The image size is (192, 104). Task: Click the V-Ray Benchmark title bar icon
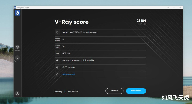coord(15,7)
